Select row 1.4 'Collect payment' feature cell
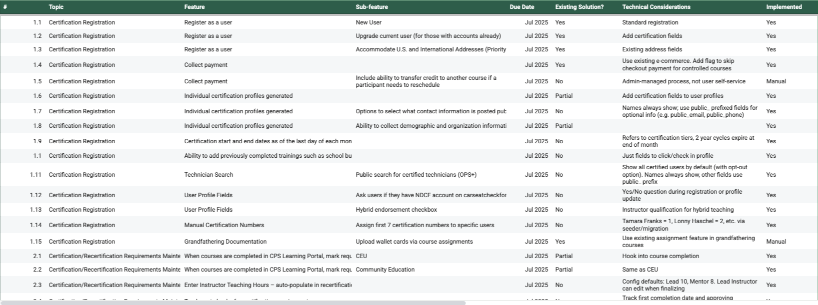The image size is (818, 305). (205, 65)
